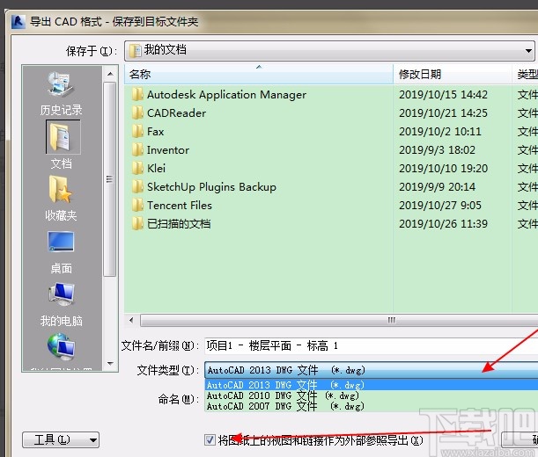Select the Klei folder name
Screen dimensions: 538x457
pyautogui.click(x=156, y=169)
